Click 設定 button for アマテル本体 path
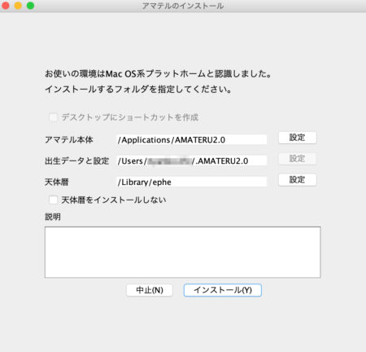 pyautogui.click(x=298, y=138)
